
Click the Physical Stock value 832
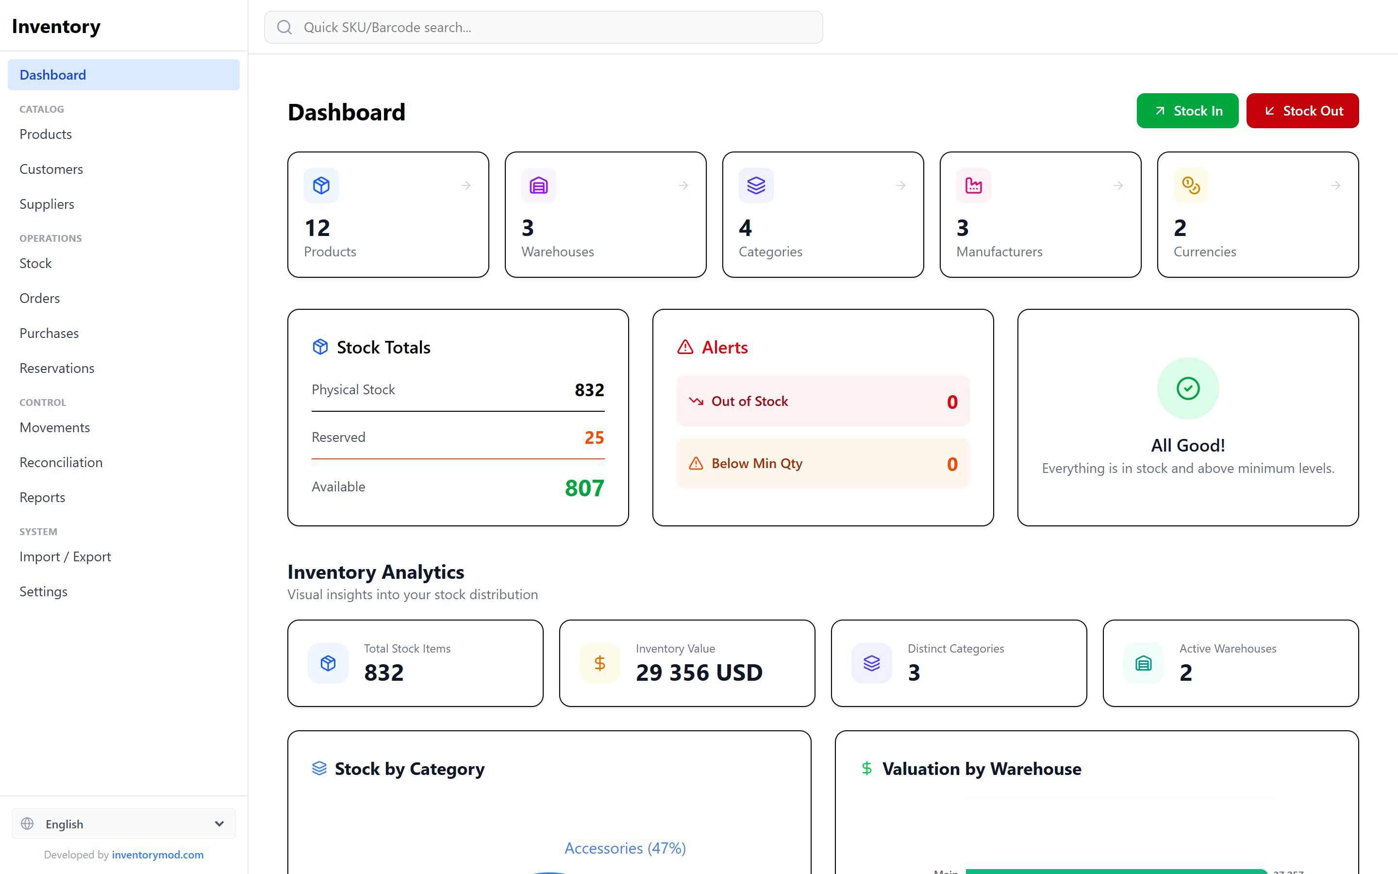point(589,390)
